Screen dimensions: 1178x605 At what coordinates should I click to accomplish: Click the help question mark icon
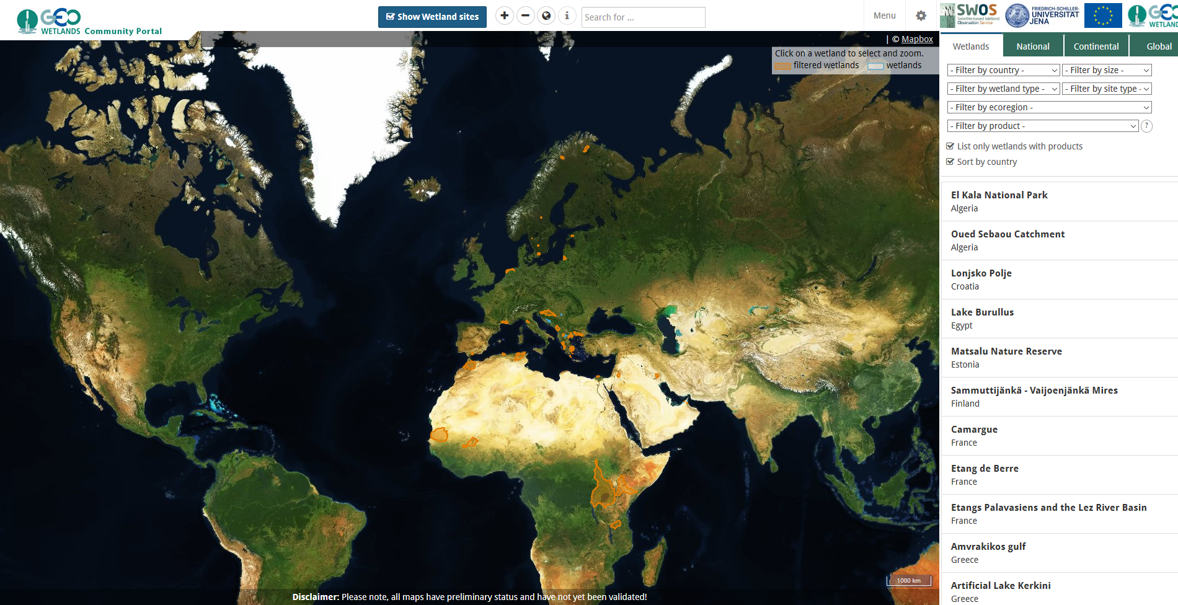click(1146, 126)
